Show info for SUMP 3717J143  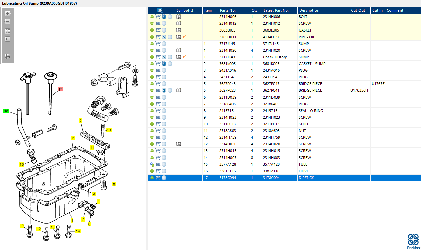coord(170,57)
